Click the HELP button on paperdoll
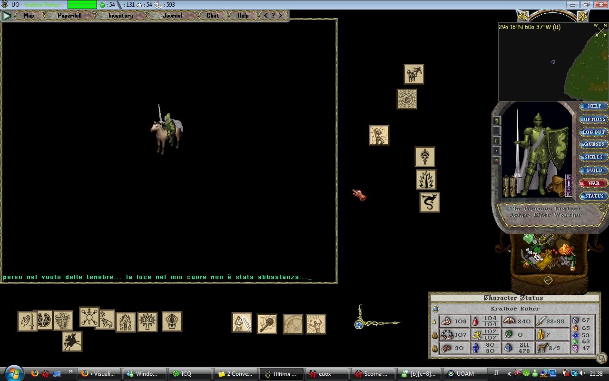The image size is (609, 381). [x=594, y=106]
